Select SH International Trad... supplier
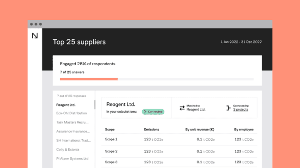 [x=73, y=140]
